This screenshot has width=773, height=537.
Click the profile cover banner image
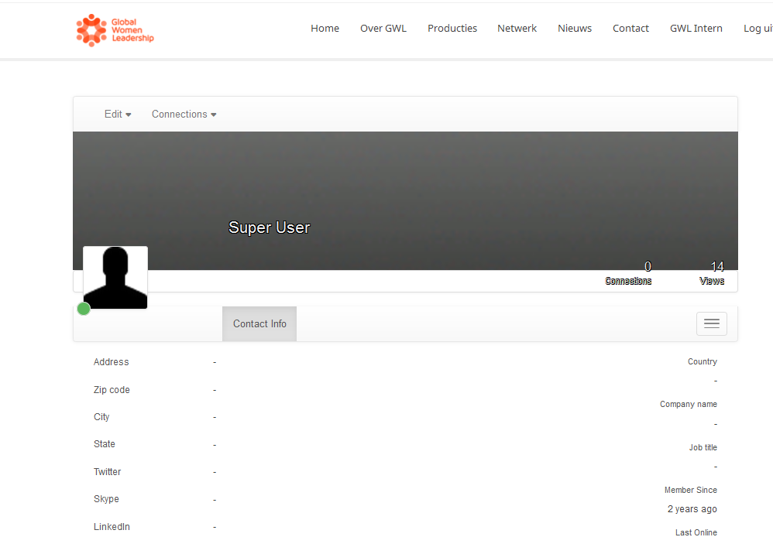pos(405,200)
